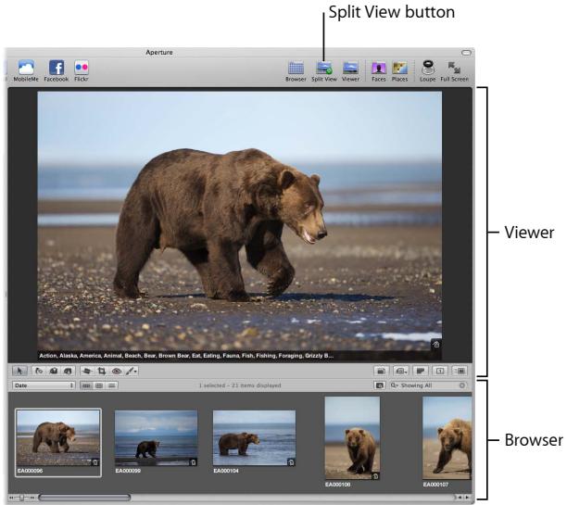567x505 pixels.
Task: Click the Show Master Image button
Action: click(381, 371)
